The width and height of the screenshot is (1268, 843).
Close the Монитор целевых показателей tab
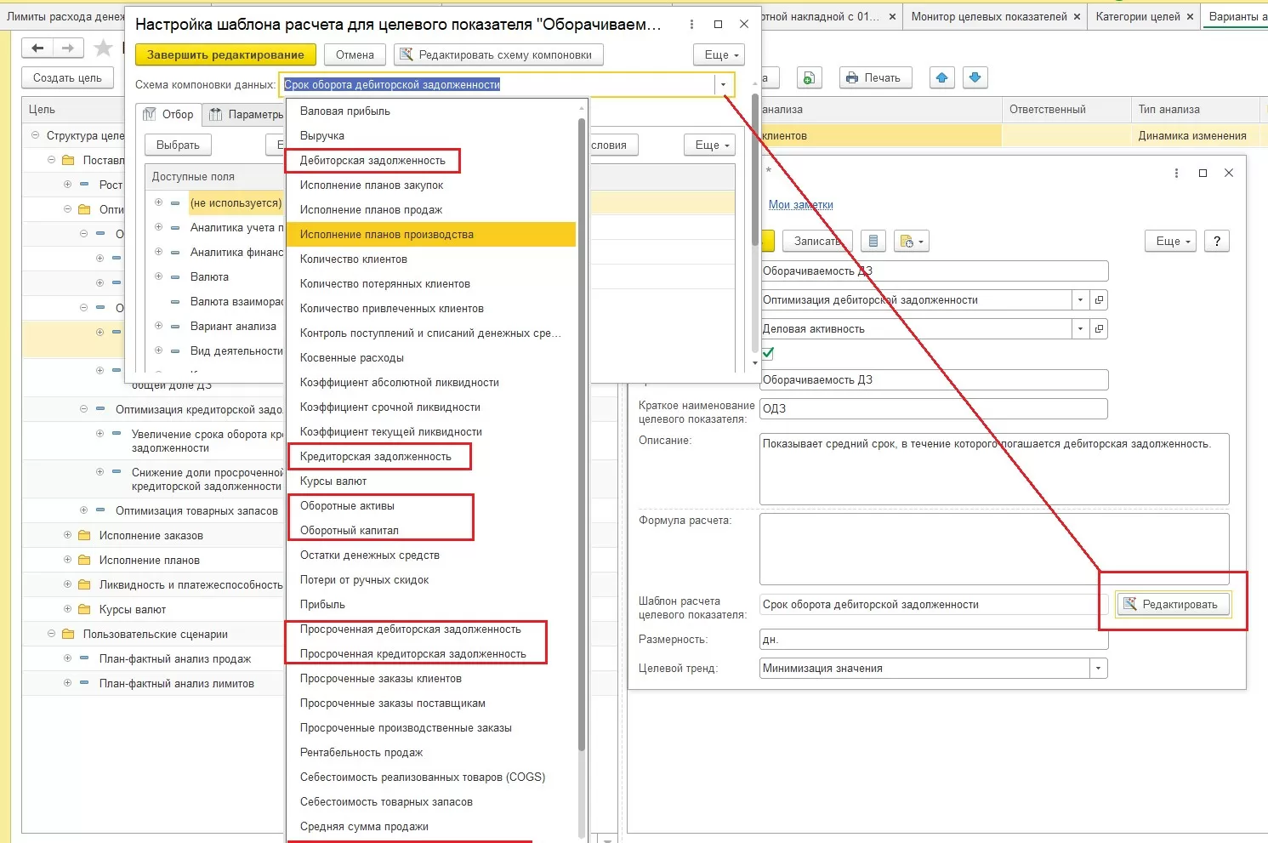tap(1077, 16)
